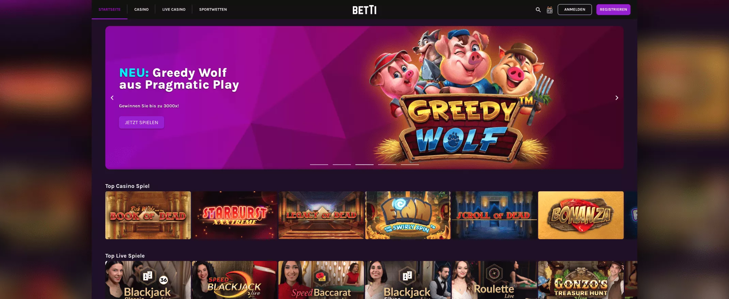Screen dimensions: 729x299
Task: Show the previous banner slide arrow
Action: click(x=112, y=98)
